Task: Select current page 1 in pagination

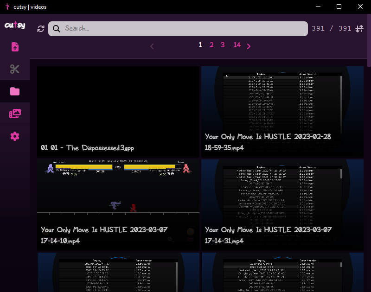Action: 200,45
